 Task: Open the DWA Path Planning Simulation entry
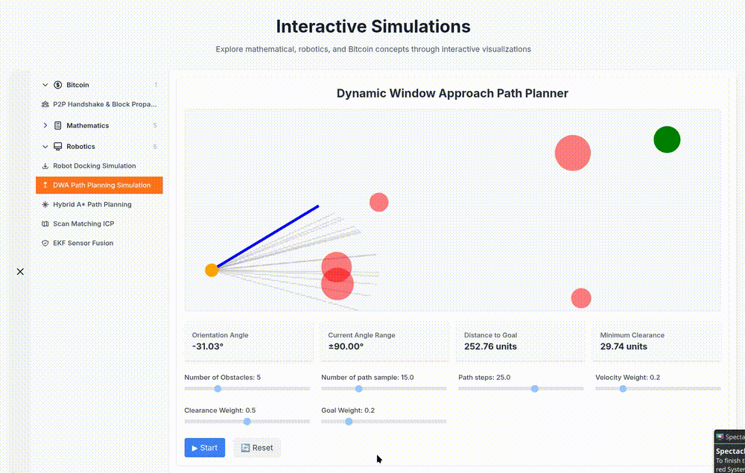[99, 185]
